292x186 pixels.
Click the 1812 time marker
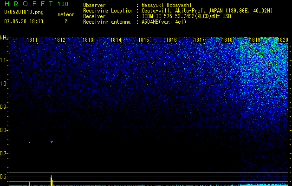point(60,40)
